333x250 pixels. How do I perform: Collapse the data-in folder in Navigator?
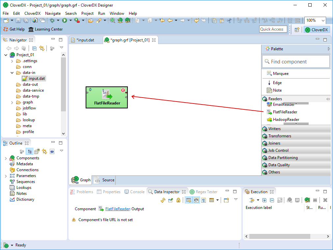pos(12,73)
